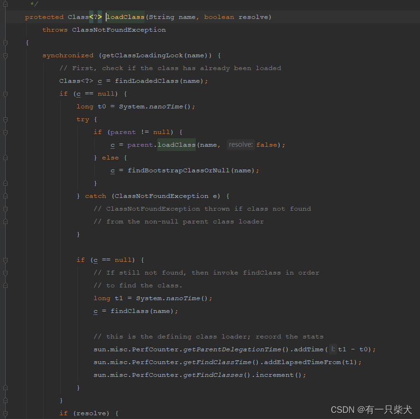
Task: Click ClassNotFoundException in the catch clause
Action: pos(162,196)
